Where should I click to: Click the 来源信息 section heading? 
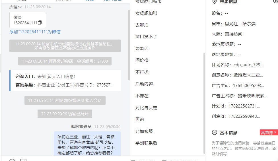[x=228, y=2]
